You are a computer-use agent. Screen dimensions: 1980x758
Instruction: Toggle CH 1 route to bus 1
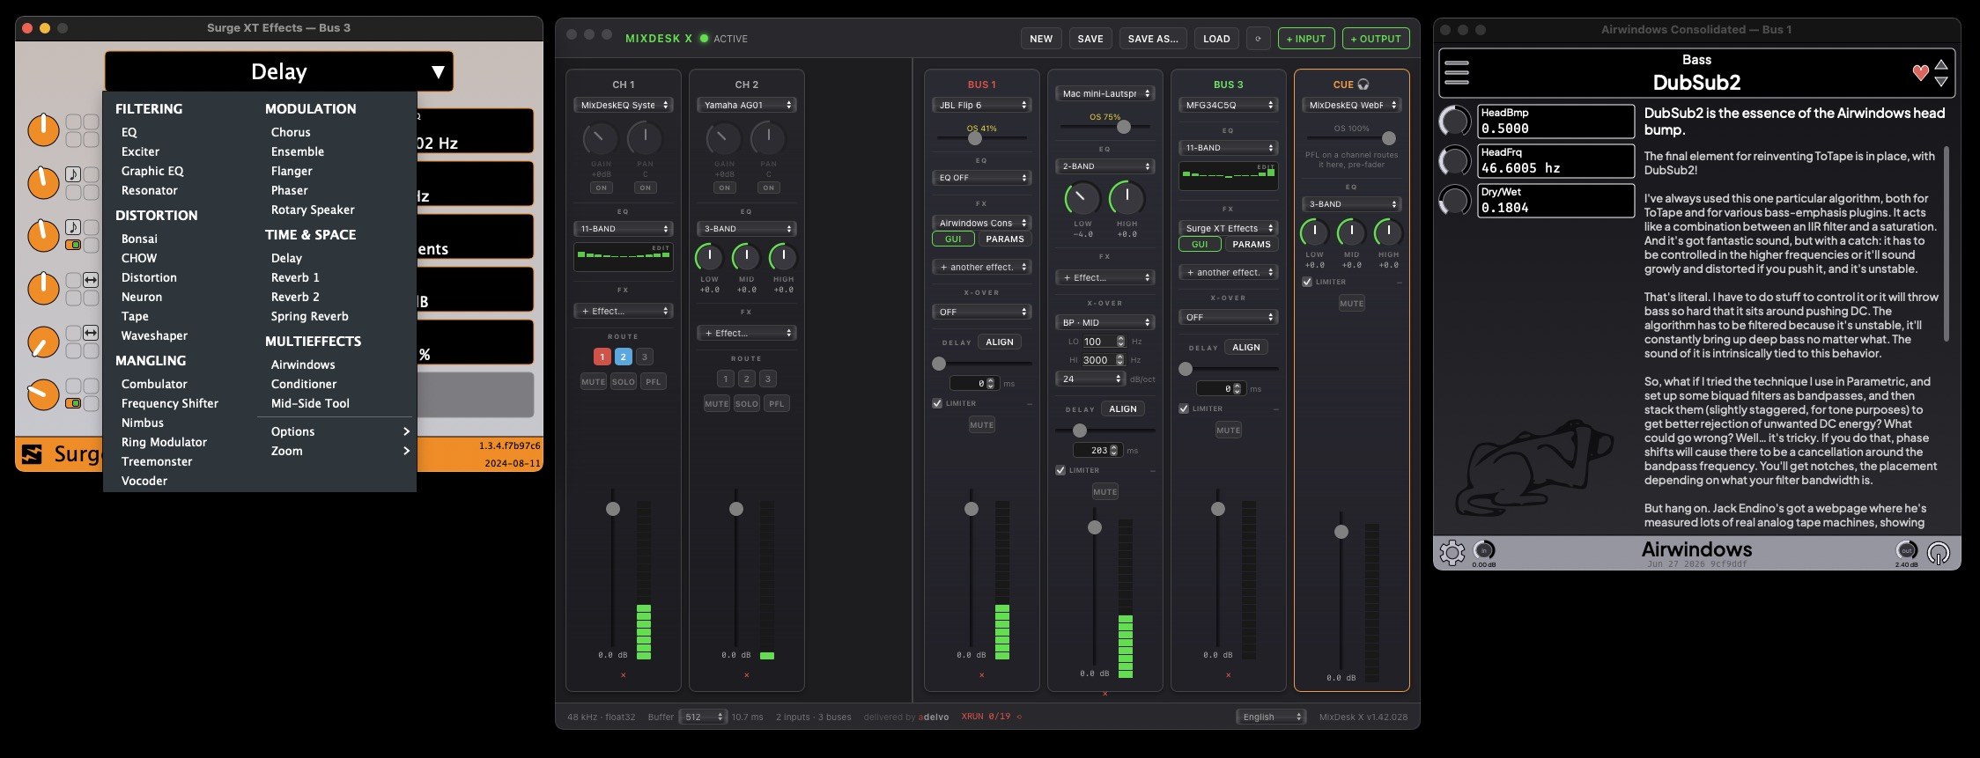[x=602, y=357]
